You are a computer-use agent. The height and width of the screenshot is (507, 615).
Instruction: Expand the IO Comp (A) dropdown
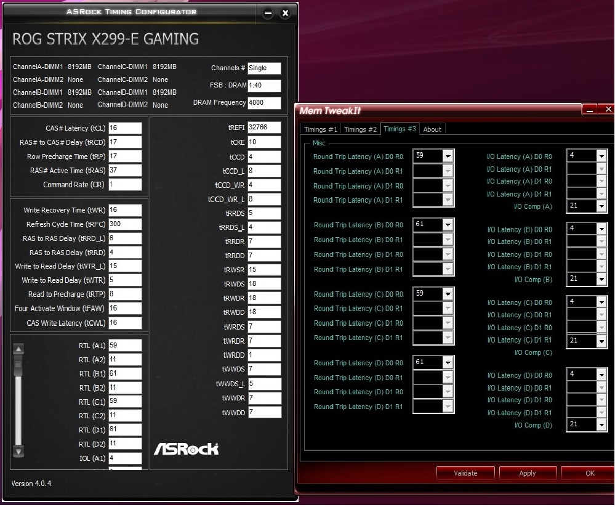click(x=601, y=206)
